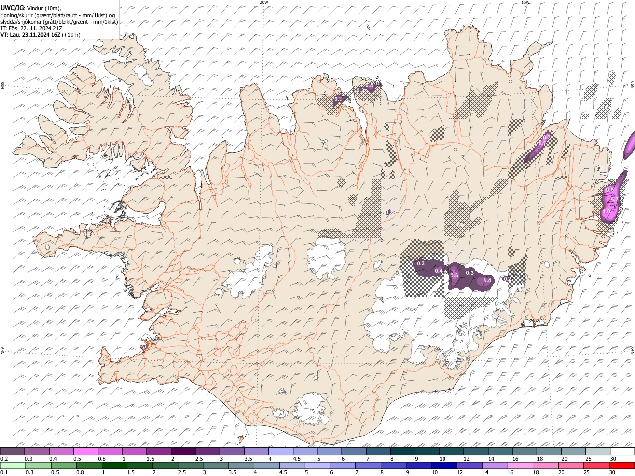Select the dark teal top-row swatch above 8
This screenshot has width=635, height=476.
[402, 452]
